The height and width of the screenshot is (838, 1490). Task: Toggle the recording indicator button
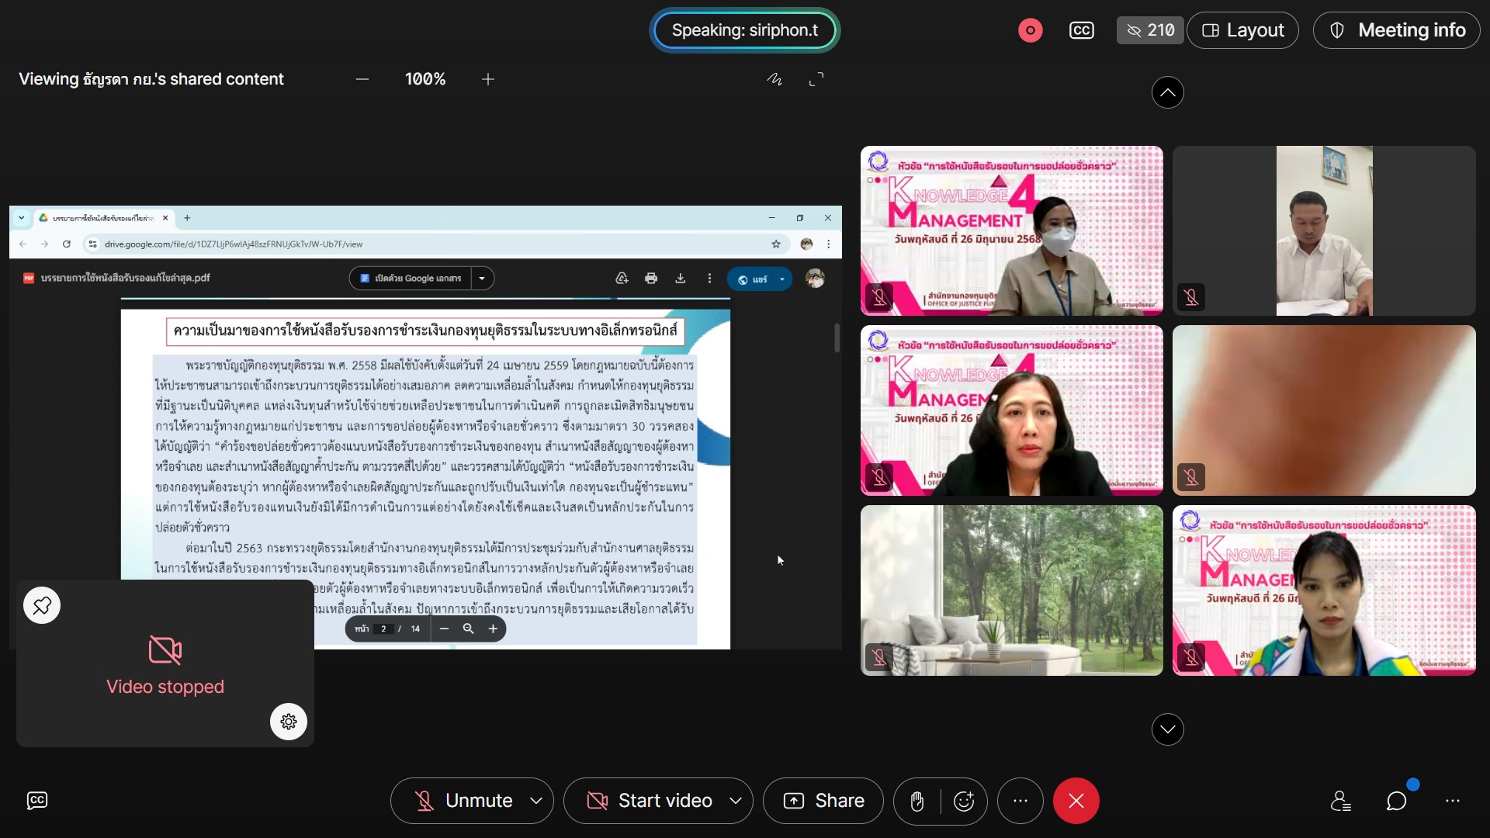1030,30
